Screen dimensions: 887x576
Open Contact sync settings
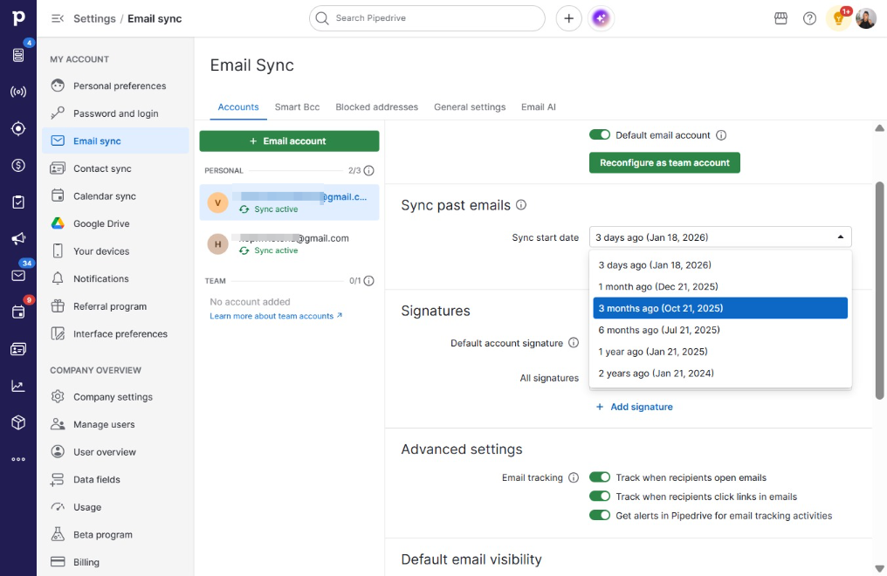pyautogui.click(x=115, y=168)
